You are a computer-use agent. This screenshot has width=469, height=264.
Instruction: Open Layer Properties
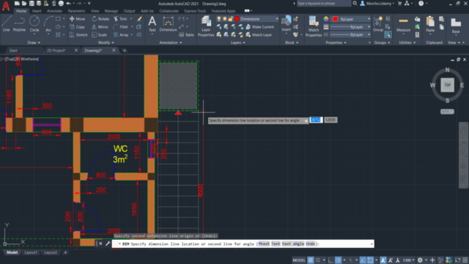coord(206,26)
